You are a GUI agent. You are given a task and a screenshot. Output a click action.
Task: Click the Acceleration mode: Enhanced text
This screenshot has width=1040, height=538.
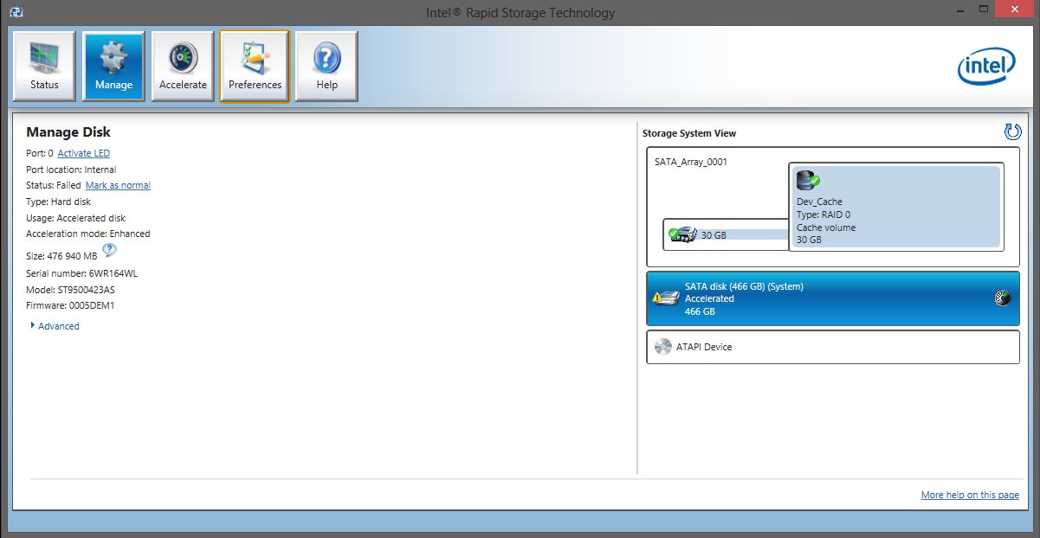coord(88,234)
